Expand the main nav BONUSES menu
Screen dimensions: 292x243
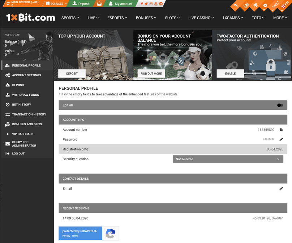[x=146, y=18]
